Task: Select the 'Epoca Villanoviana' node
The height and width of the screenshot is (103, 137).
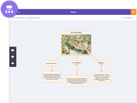Action: (52, 63)
